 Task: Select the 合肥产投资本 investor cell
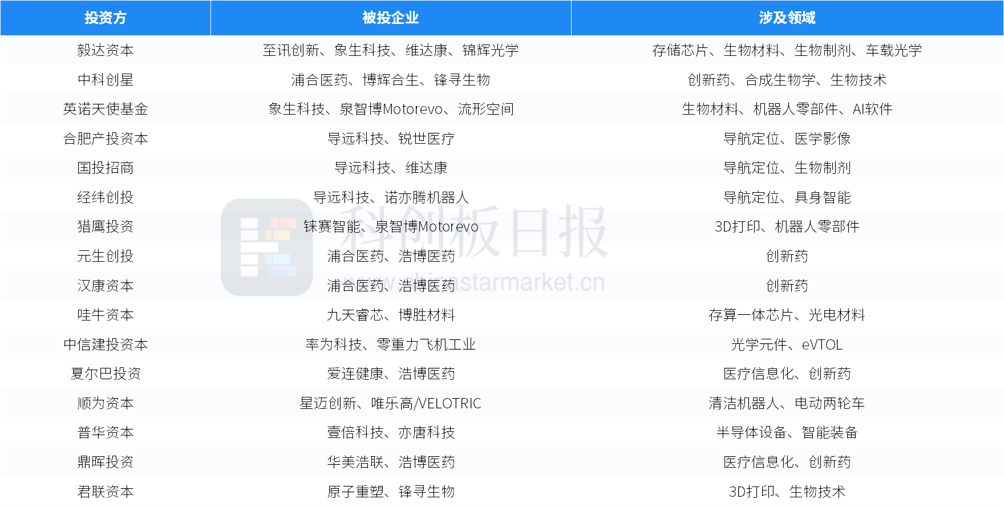click(x=106, y=139)
